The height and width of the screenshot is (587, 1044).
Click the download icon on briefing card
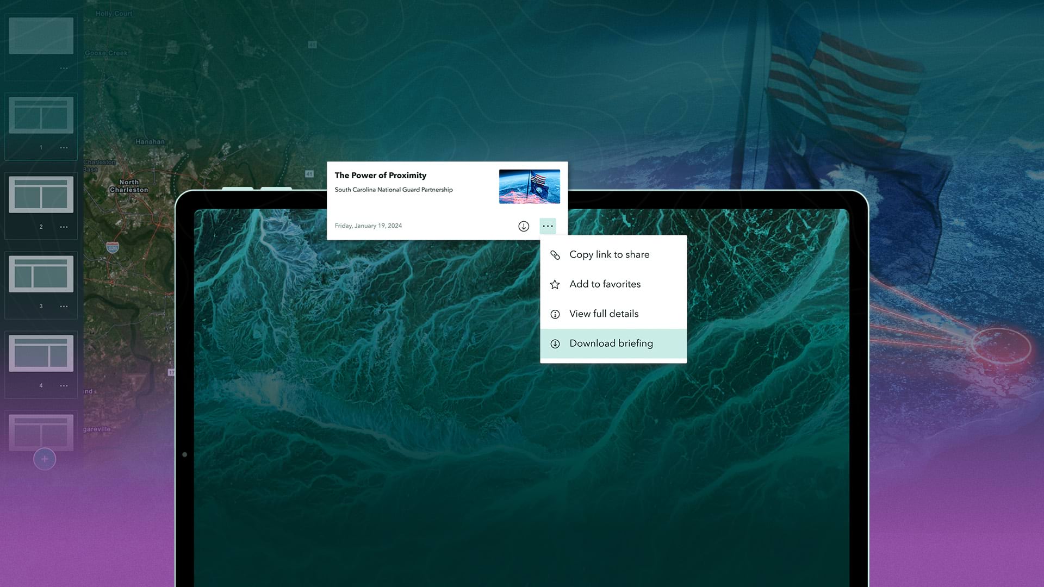[x=523, y=226]
